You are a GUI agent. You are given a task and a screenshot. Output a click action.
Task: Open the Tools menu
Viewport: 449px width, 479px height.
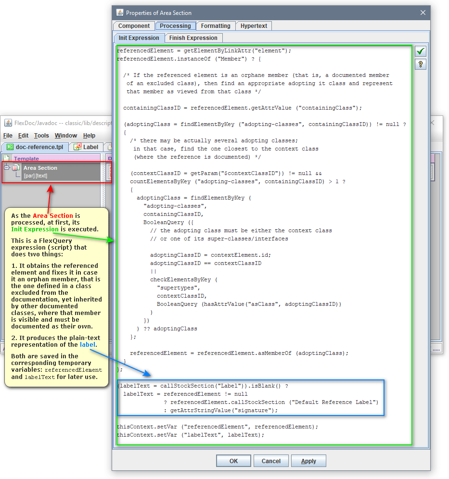click(x=41, y=136)
